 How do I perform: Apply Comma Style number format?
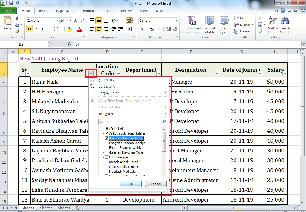(x=159, y=29)
